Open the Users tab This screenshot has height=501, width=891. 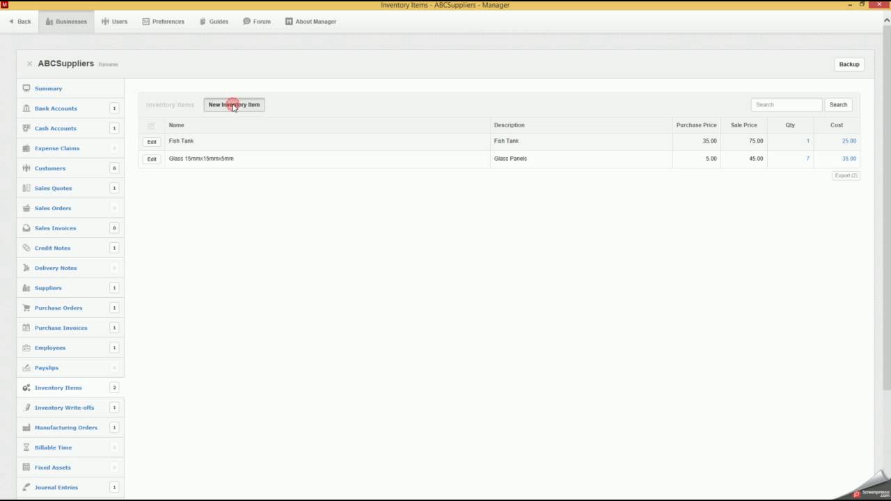coord(114,22)
